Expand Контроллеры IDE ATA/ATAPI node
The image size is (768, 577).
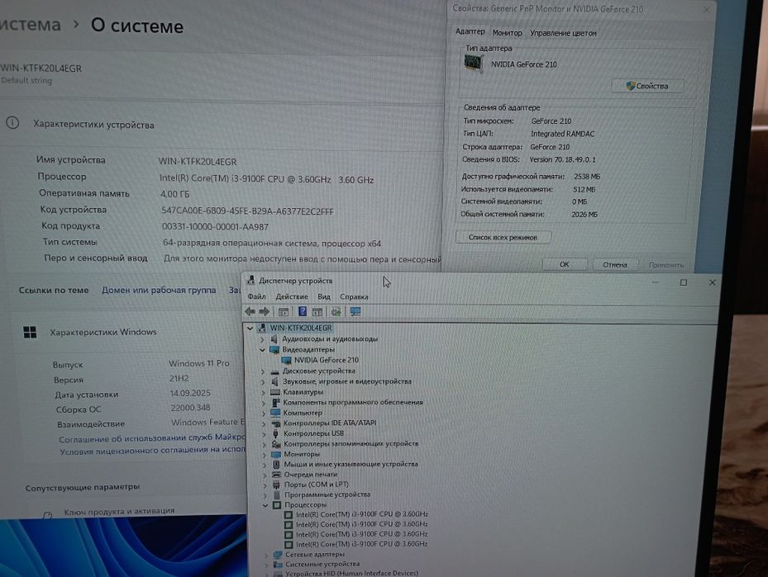click(x=264, y=423)
